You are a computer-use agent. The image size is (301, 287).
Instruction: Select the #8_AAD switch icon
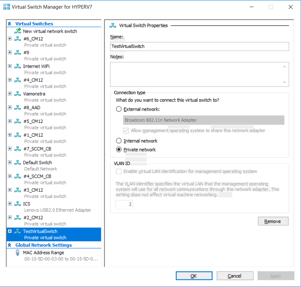pyautogui.click(x=18, y=107)
